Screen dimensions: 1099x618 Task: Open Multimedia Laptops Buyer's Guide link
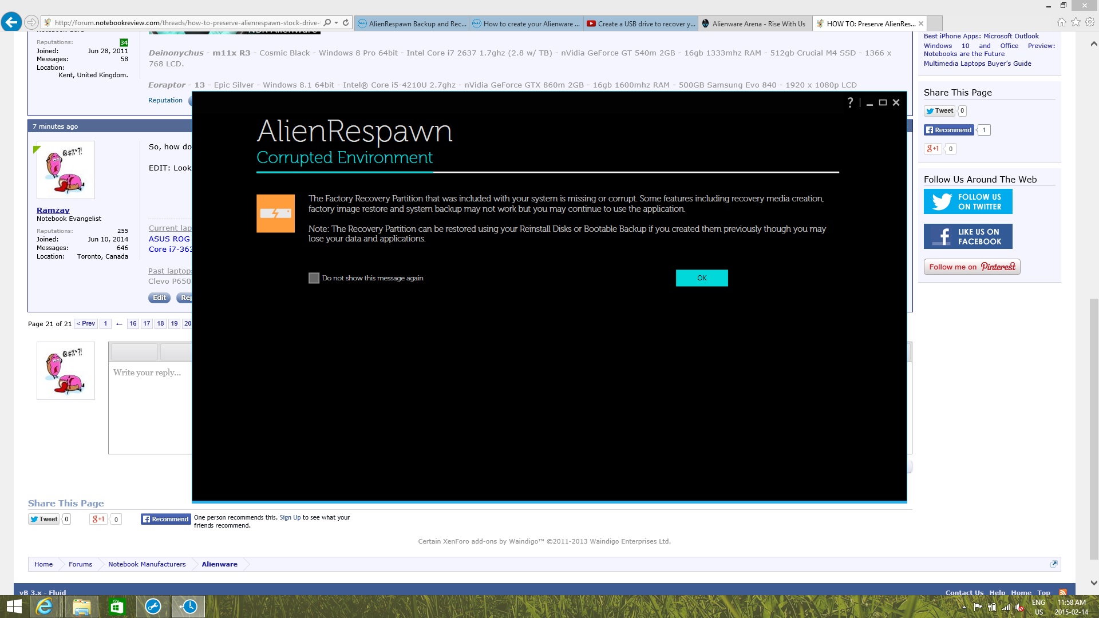coord(977,64)
